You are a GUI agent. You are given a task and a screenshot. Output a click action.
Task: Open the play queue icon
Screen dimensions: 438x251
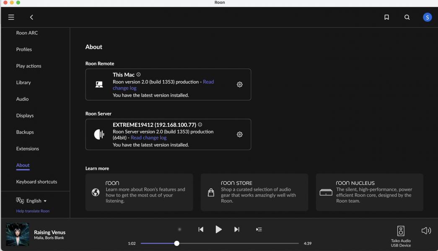point(259,229)
